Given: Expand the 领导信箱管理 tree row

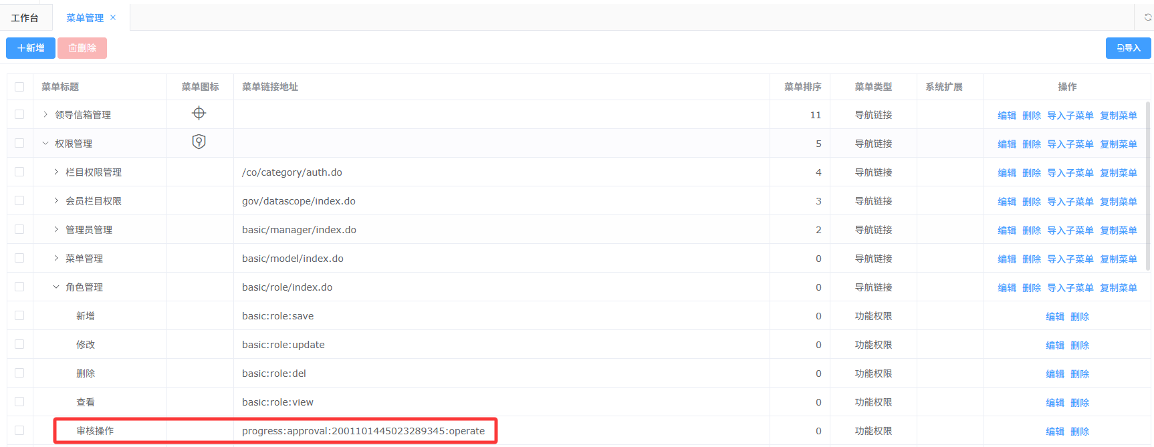Looking at the screenshot, I should point(45,115).
